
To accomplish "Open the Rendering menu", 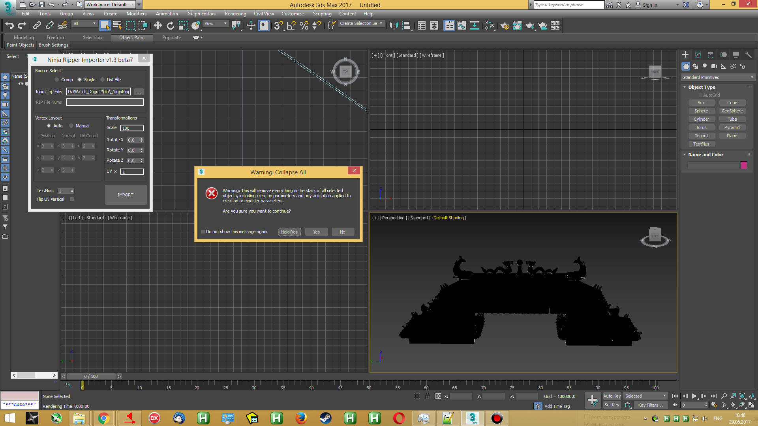I will click(x=235, y=14).
